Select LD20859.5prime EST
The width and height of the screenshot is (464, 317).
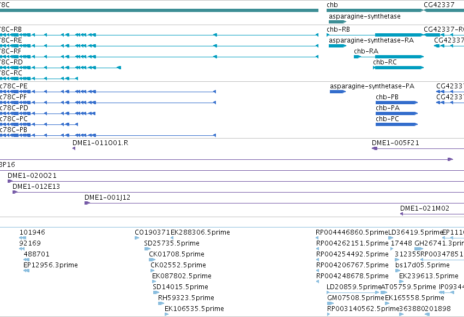tap(353, 292)
